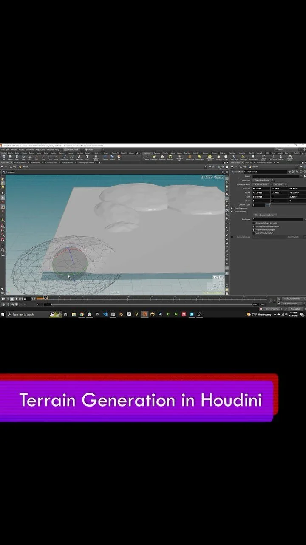Select the Grid shelf tool
The image size is (306, 545).
click(x=30, y=158)
